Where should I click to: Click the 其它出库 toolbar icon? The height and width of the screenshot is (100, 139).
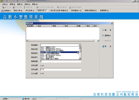pyautogui.click(x=14, y=7)
